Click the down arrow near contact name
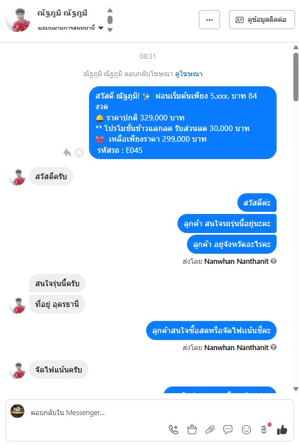 [110, 30]
